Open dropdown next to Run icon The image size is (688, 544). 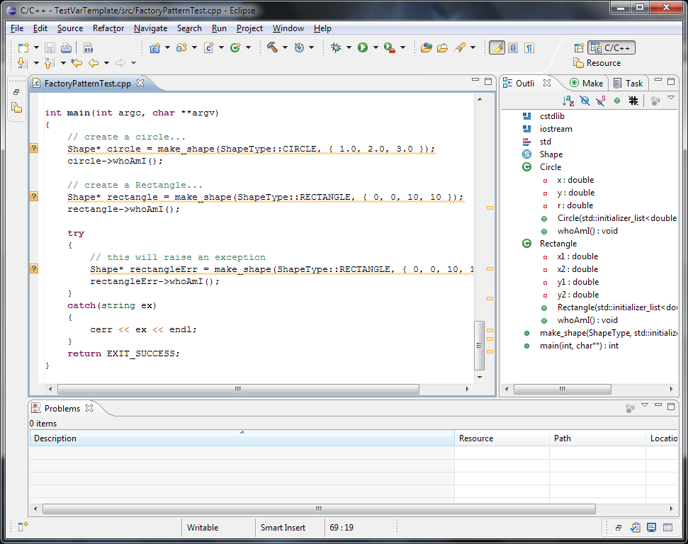[376, 47]
